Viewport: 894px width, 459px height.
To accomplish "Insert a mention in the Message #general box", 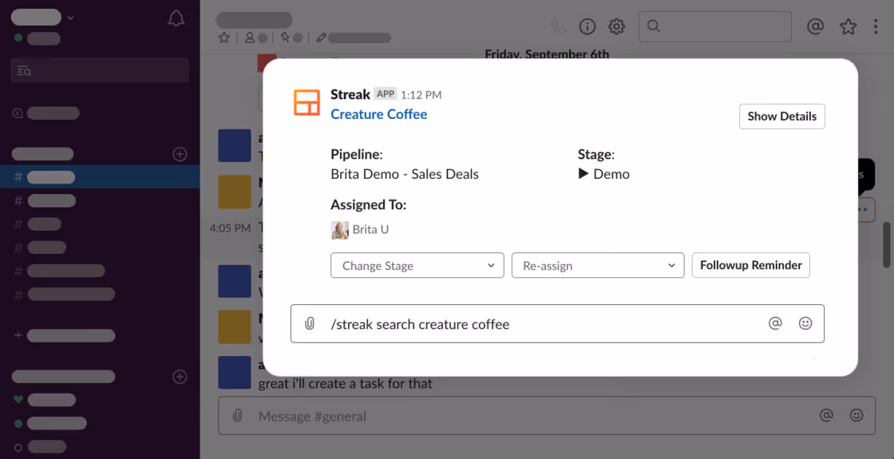I will pos(826,415).
